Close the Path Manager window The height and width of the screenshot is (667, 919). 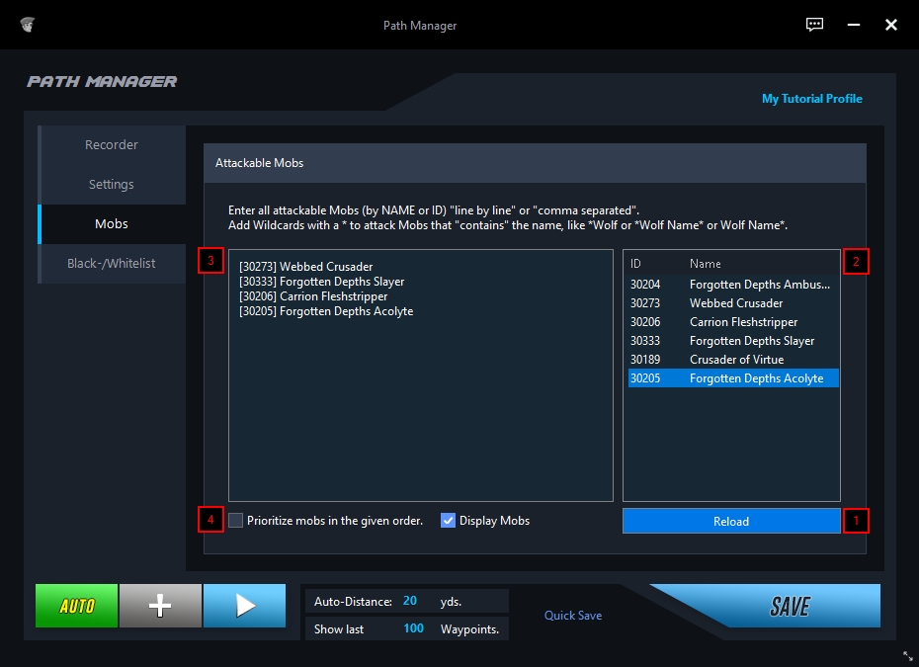[890, 25]
